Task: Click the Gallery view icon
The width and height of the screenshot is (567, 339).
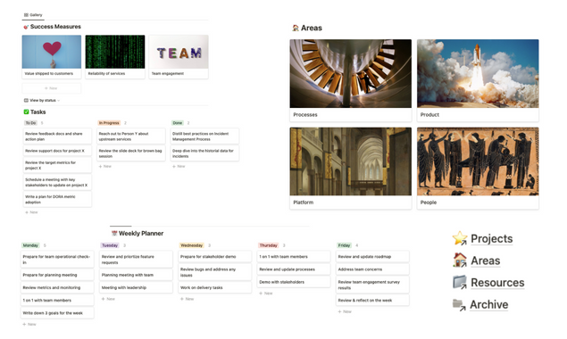Action: (26, 15)
